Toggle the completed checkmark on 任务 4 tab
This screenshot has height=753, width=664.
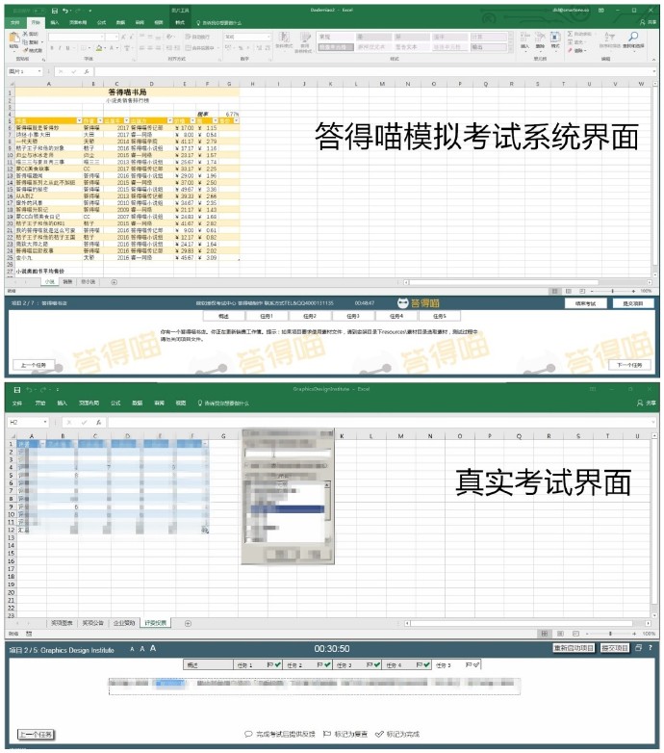[426, 664]
